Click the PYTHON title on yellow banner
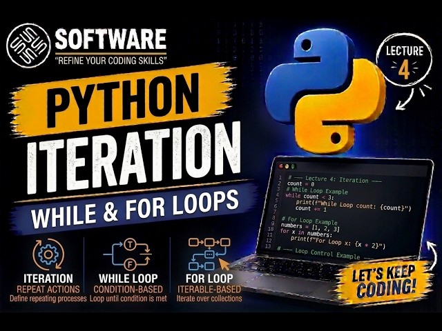Screen dimensions: 442x331 [123, 100]
